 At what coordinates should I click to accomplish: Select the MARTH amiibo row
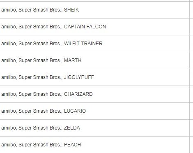[x=95, y=60]
